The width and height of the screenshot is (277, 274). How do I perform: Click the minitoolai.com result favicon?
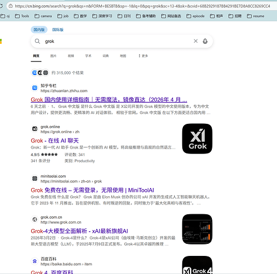point(34,179)
